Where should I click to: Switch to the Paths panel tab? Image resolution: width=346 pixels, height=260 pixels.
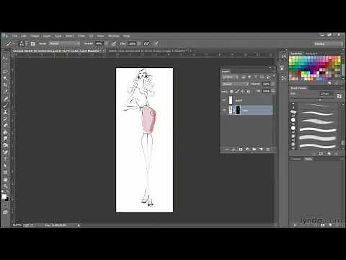click(309, 159)
